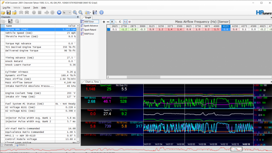Open the Vehicle menu

coord(17,8)
